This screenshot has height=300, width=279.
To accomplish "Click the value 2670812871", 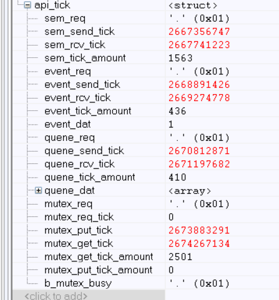I will (x=199, y=151).
